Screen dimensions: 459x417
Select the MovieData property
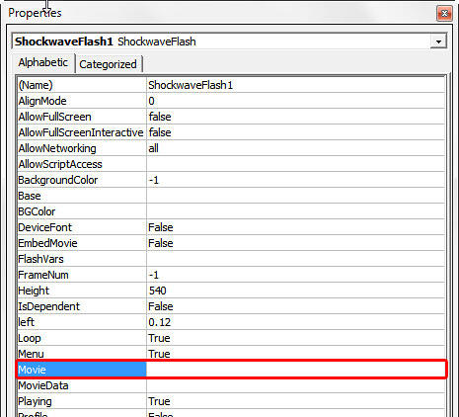[82, 385]
